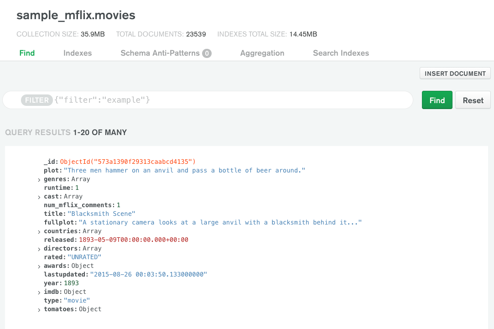Run the query with the green Find button
Viewport: 494px width, 329px height.
[x=437, y=100]
